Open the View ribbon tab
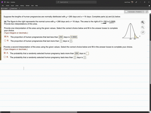 [32, 6]
